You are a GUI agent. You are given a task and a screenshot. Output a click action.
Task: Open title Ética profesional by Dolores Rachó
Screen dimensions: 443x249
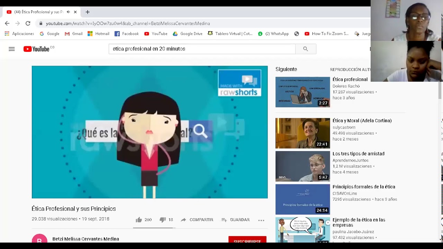350,80
